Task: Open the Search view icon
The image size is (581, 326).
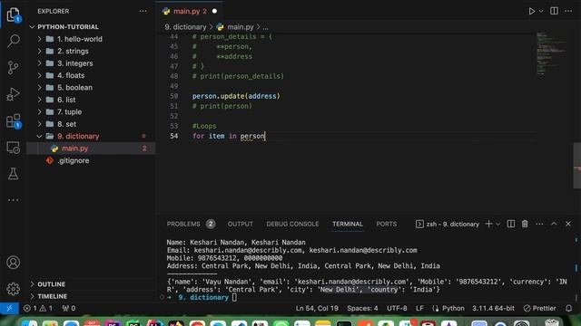Action: (x=14, y=40)
